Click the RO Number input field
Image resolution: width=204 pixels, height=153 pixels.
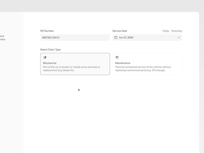click(75, 37)
